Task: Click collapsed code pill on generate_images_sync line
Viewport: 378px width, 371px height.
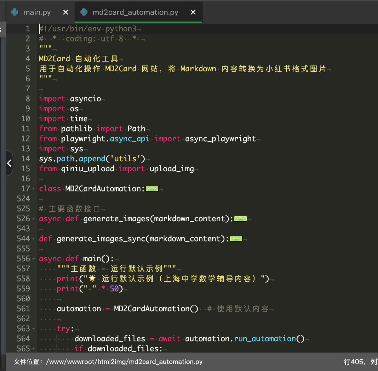Action: pos(236,238)
